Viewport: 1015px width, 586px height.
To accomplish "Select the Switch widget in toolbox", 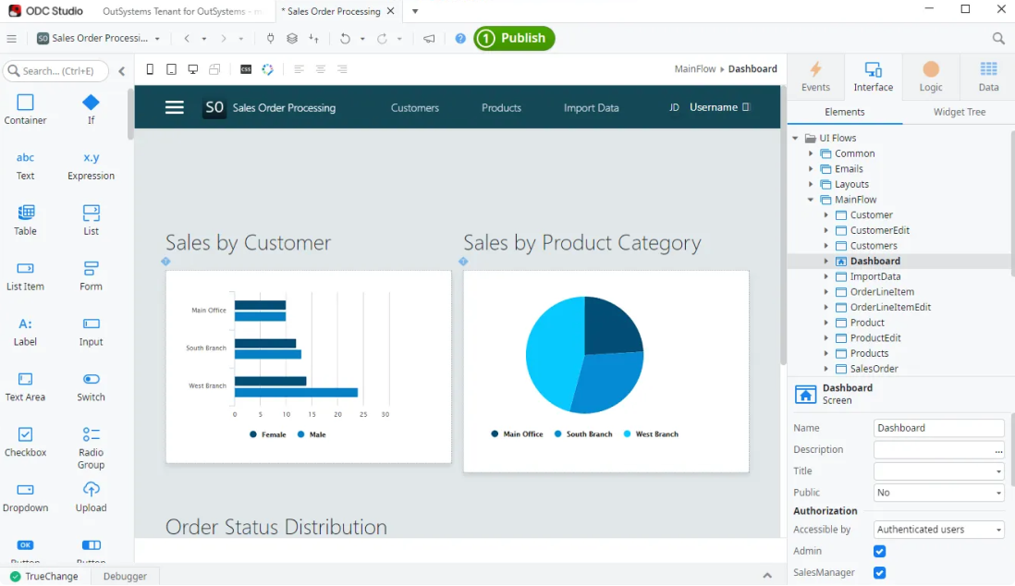I will (x=91, y=385).
